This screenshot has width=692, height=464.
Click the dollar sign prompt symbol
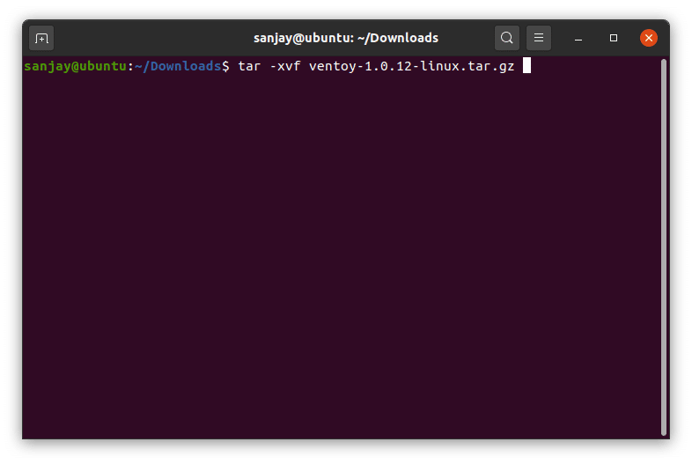tap(226, 66)
